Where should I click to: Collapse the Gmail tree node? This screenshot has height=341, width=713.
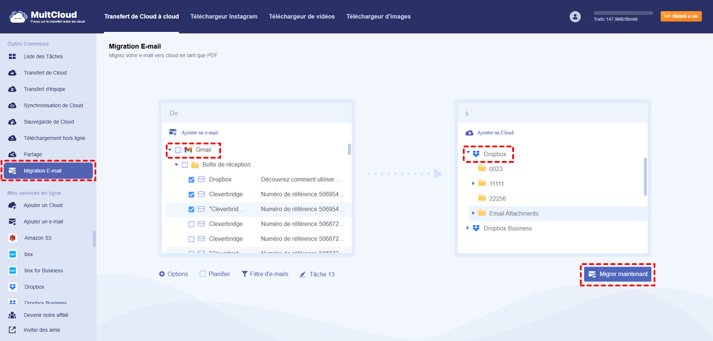[x=169, y=150]
